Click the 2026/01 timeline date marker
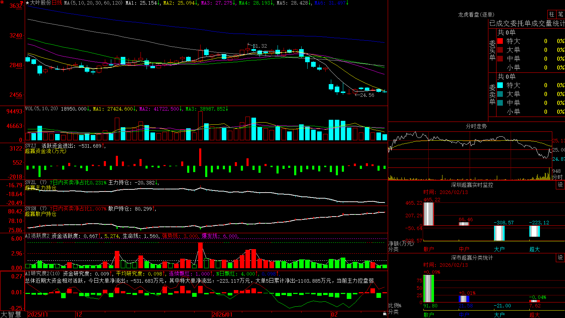The image size is (565, 318). (222, 314)
